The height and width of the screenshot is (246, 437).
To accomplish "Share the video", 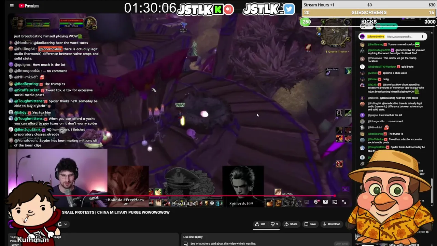I will coord(291,224).
